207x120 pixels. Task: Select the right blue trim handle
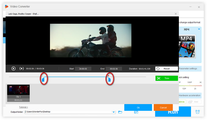pyautogui.click(x=109, y=79)
